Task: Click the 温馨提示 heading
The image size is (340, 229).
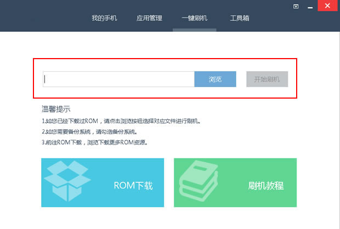Action: pyautogui.click(x=56, y=109)
